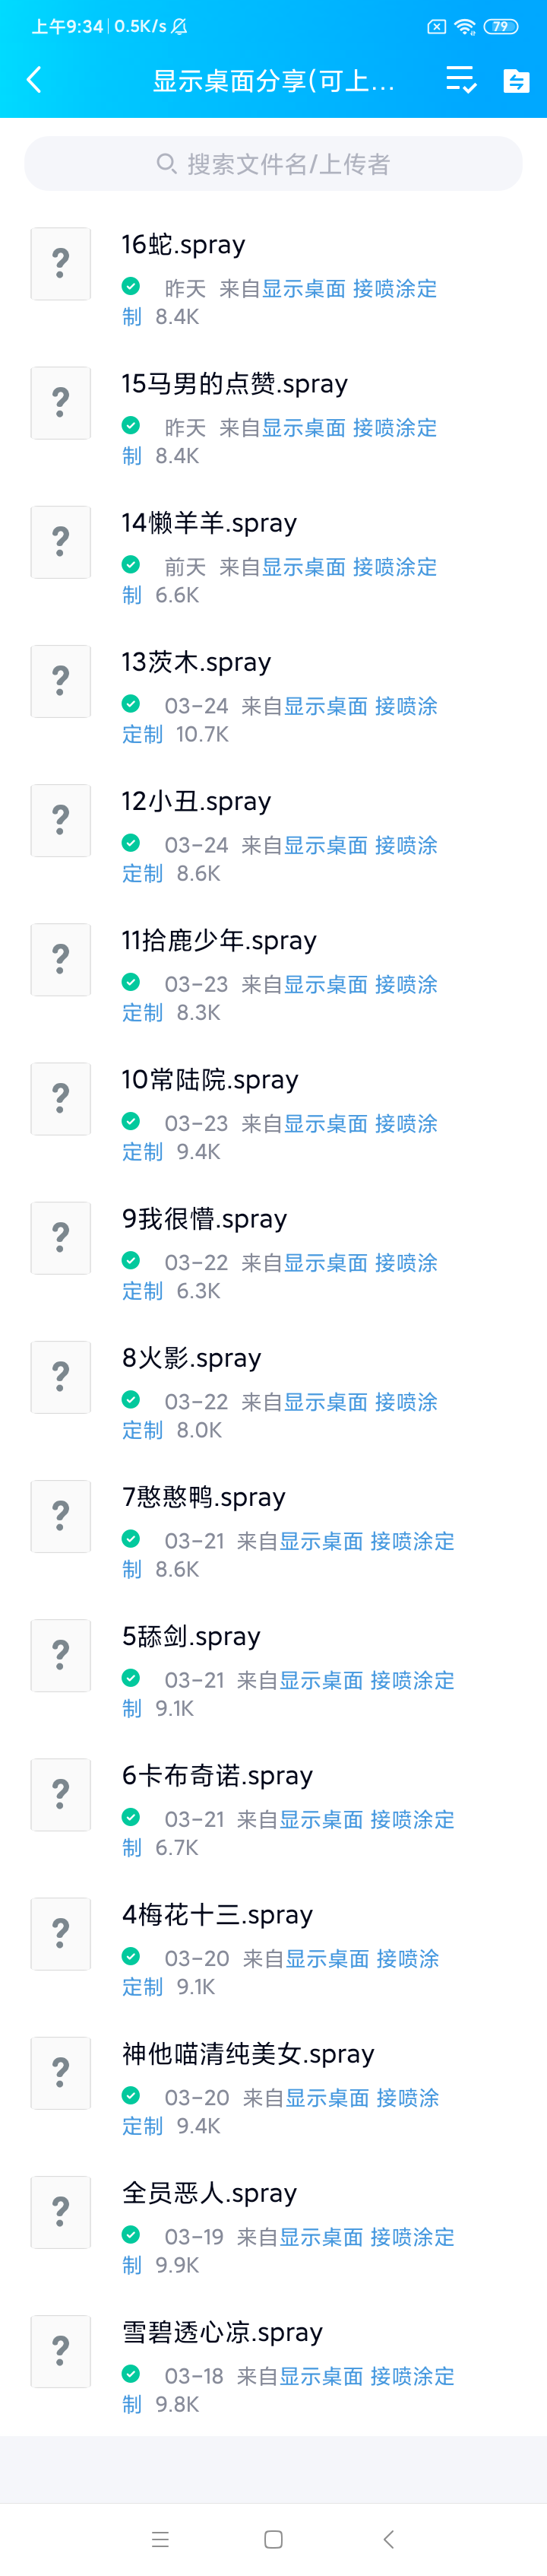Search files in 搜索文件名/上传者 field
This screenshot has width=547, height=2576.
pyautogui.click(x=273, y=164)
